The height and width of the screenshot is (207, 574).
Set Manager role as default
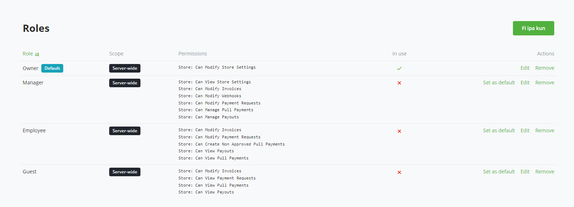pyautogui.click(x=499, y=83)
